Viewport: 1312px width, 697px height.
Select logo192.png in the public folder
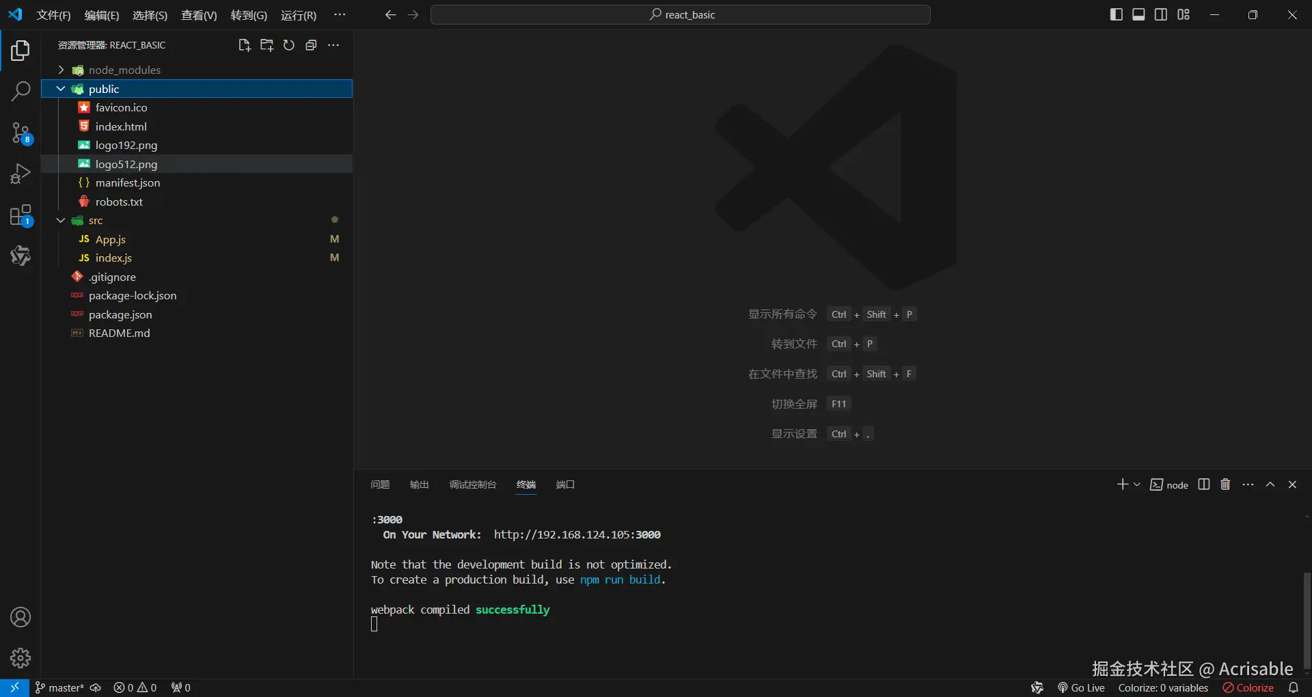coord(197,145)
